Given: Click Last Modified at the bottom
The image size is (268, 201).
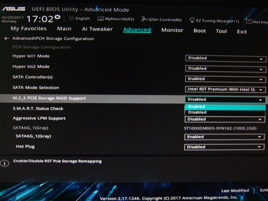Looking at the screenshot, I should pyautogui.click(x=235, y=191).
